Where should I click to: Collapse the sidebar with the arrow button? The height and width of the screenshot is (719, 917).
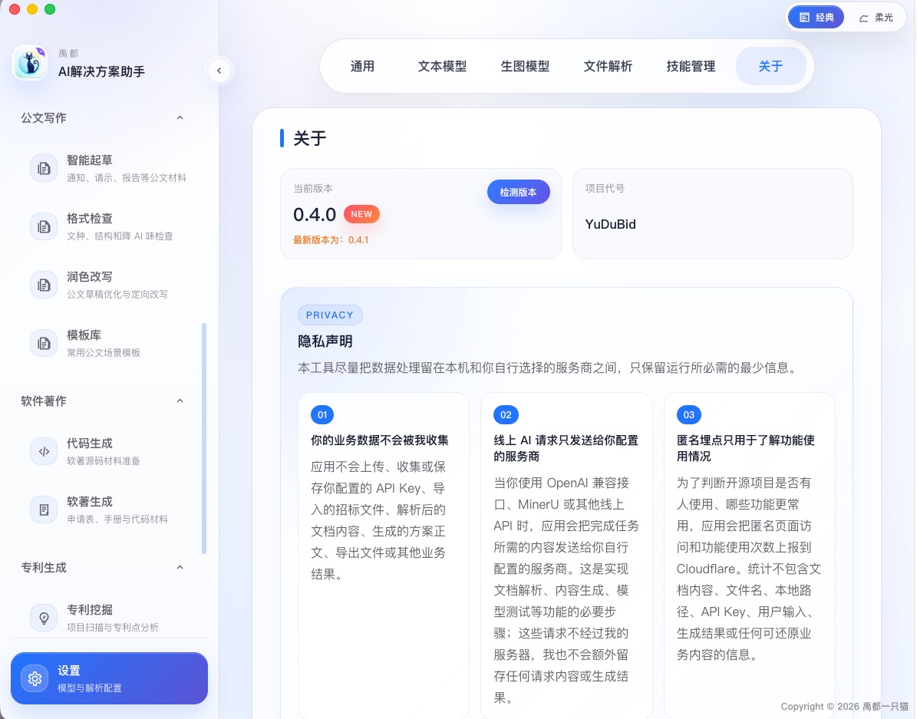[219, 71]
